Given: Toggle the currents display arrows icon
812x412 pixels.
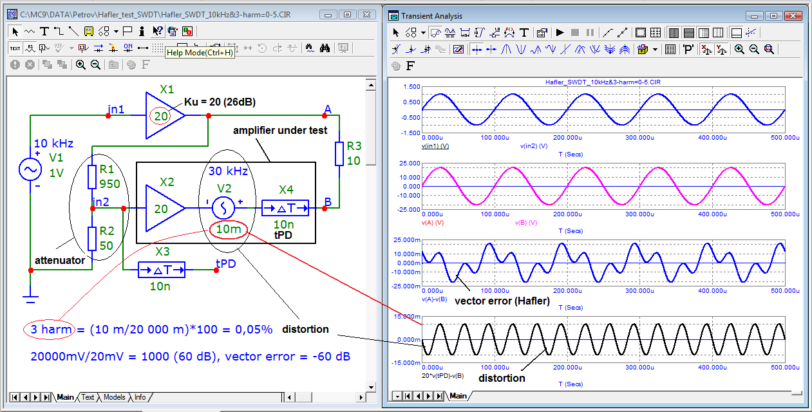Looking at the screenshot, I should pos(98,48).
